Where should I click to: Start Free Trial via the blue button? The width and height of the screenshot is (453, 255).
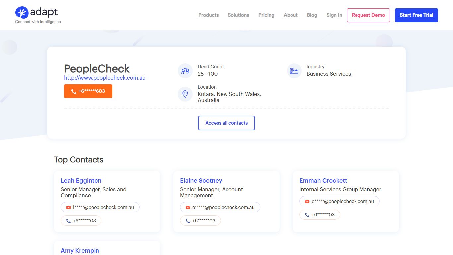[417, 15]
